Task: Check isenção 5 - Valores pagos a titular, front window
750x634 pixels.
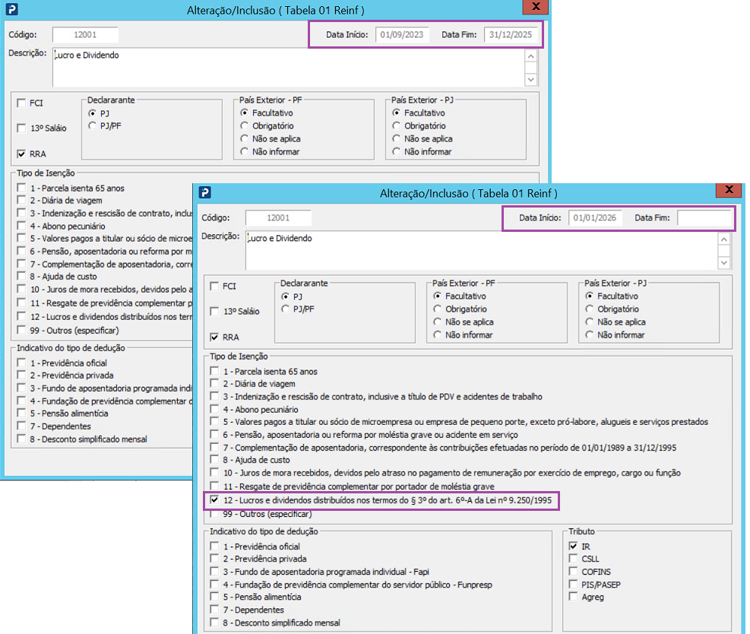Action: 214,422
